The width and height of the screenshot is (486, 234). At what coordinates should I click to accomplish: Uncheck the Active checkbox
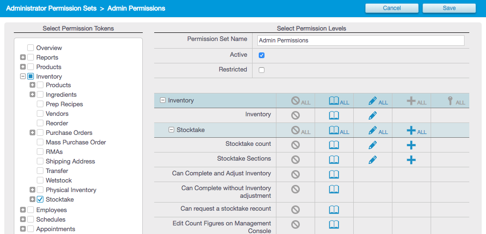click(262, 55)
